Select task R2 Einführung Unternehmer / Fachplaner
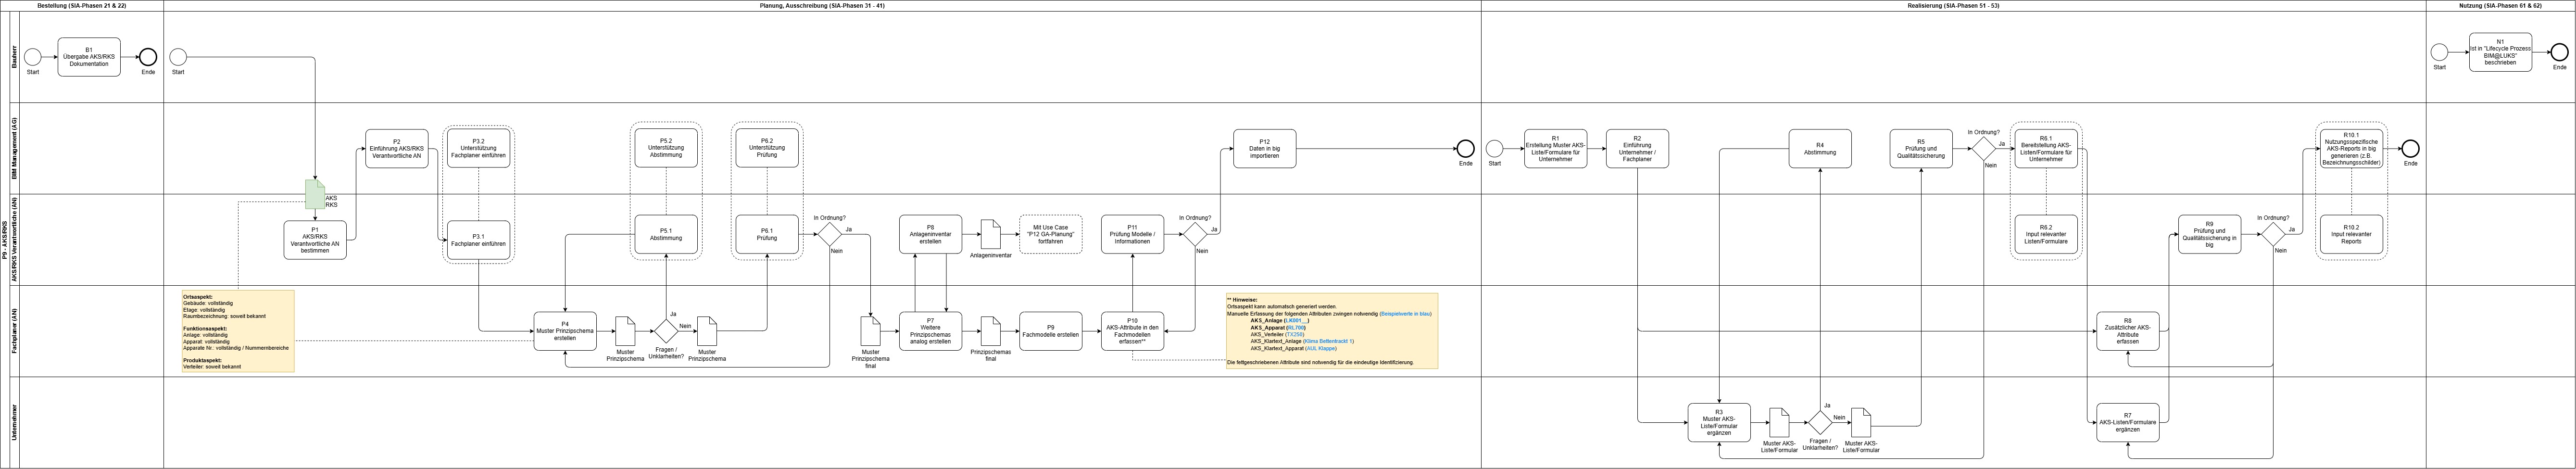This screenshot has height=469, width=2576. [1637, 149]
